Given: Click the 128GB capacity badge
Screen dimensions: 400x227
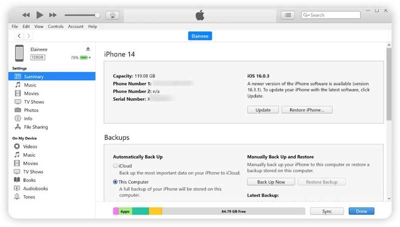Looking at the screenshot, I should point(37,57).
